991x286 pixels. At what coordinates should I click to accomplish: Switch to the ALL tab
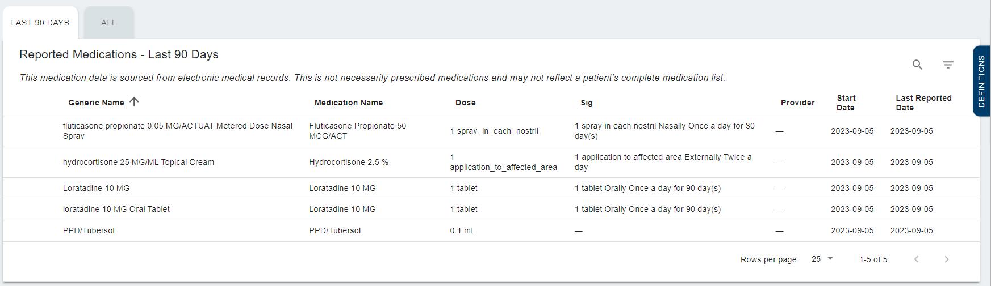click(x=108, y=23)
